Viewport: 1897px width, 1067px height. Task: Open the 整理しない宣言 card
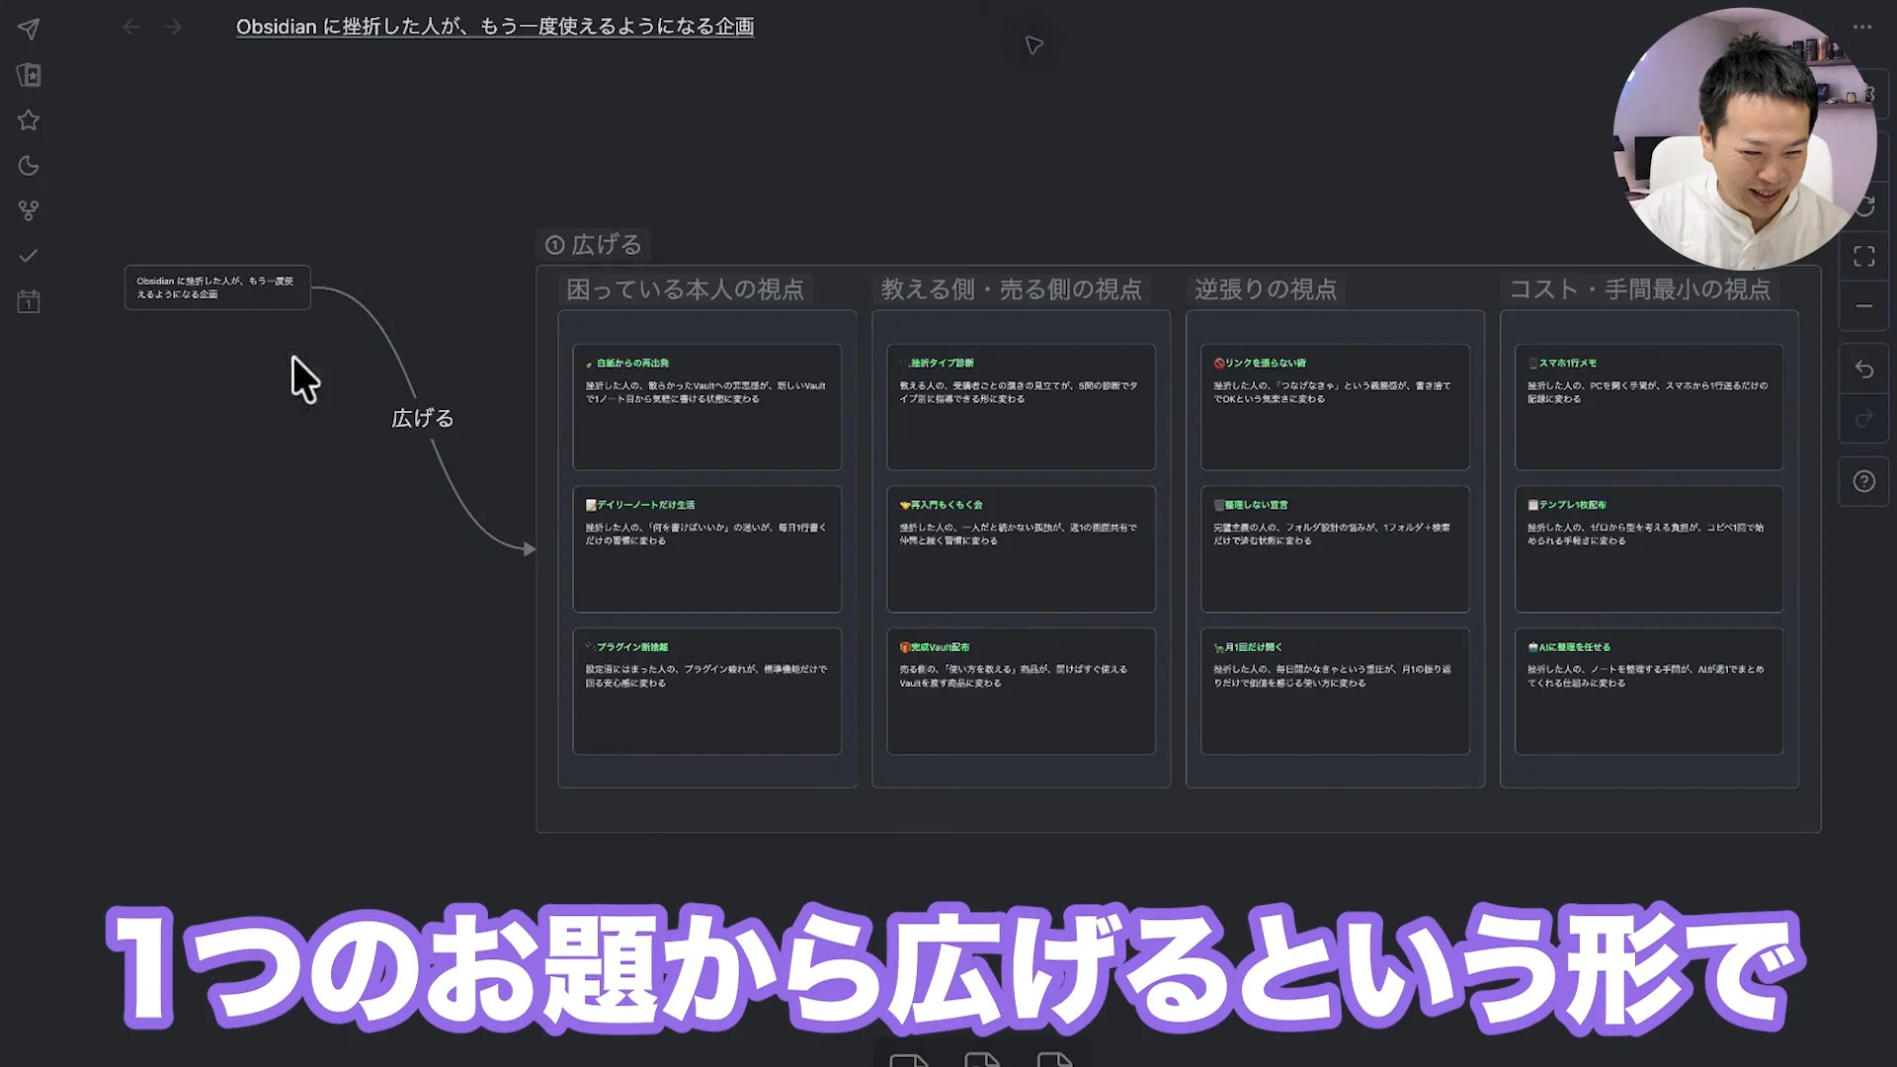point(1336,549)
